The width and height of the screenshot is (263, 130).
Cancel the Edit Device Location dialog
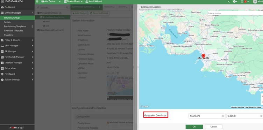click(x=214, y=127)
